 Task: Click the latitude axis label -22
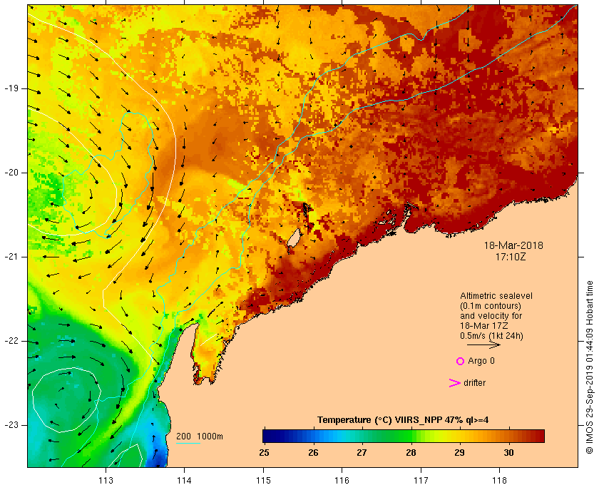coord(11,341)
